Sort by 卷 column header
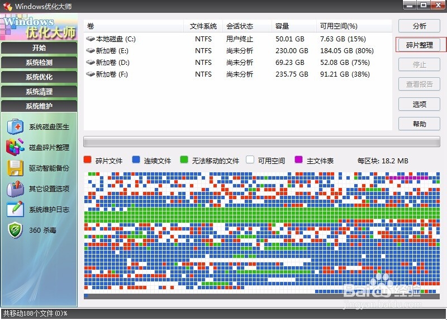 [x=134, y=26]
